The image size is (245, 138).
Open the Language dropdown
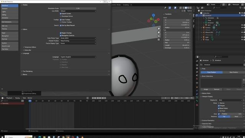pyautogui.click(x=78, y=57)
